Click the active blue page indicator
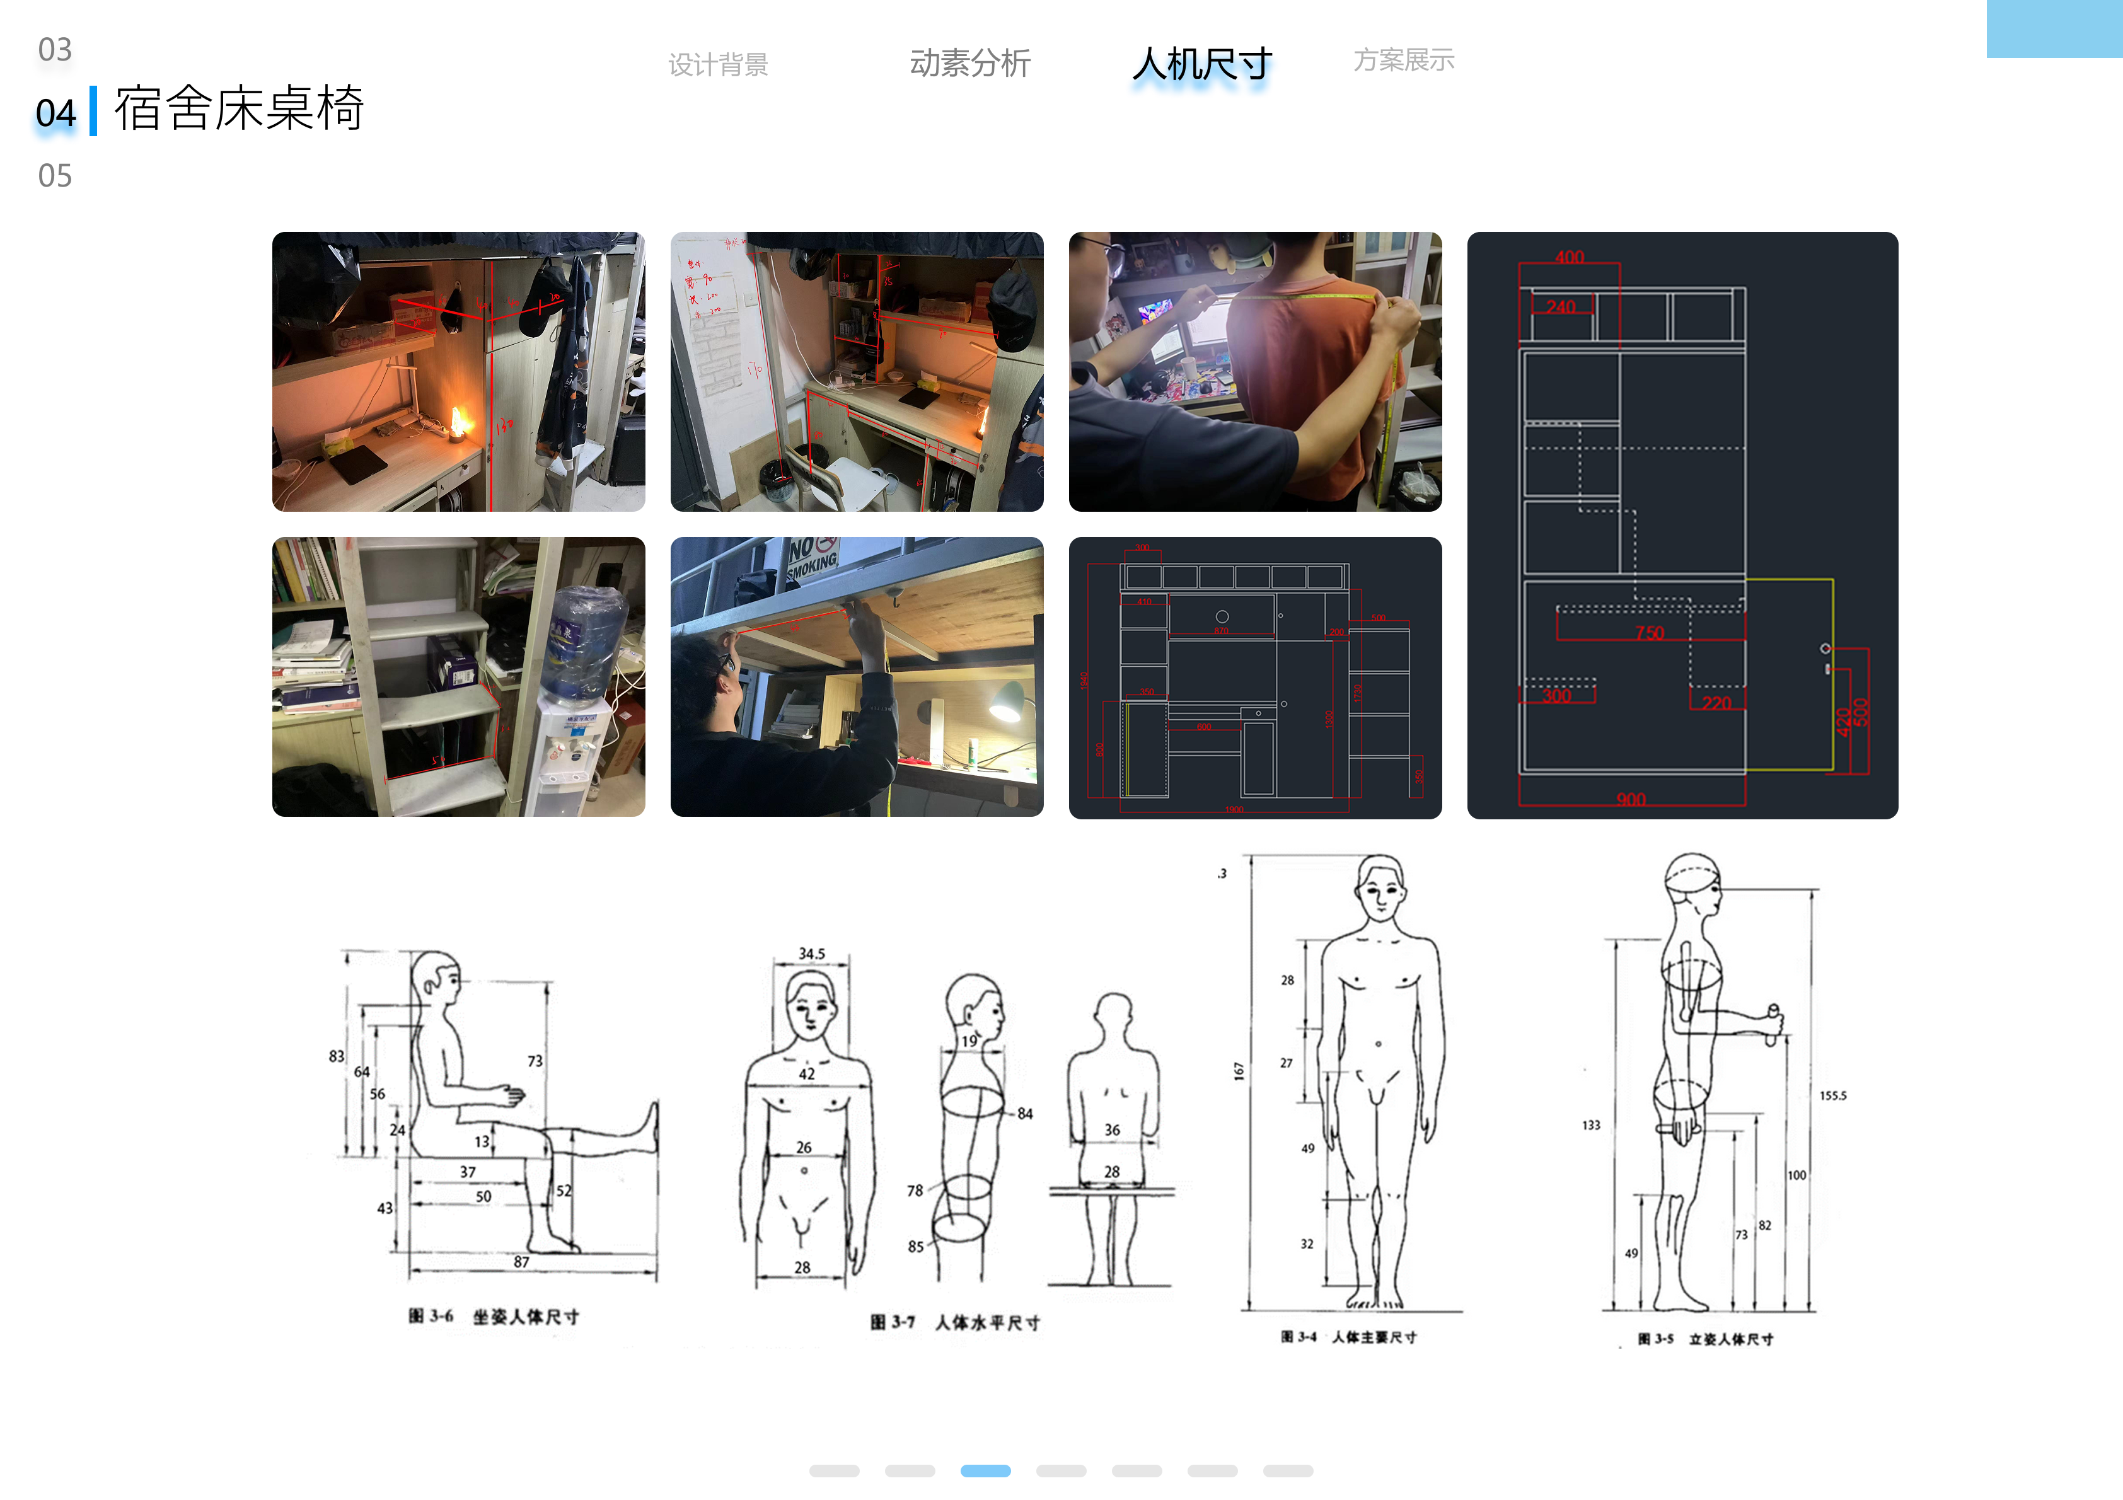The width and height of the screenshot is (2123, 1500). [x=985, y=1470]
